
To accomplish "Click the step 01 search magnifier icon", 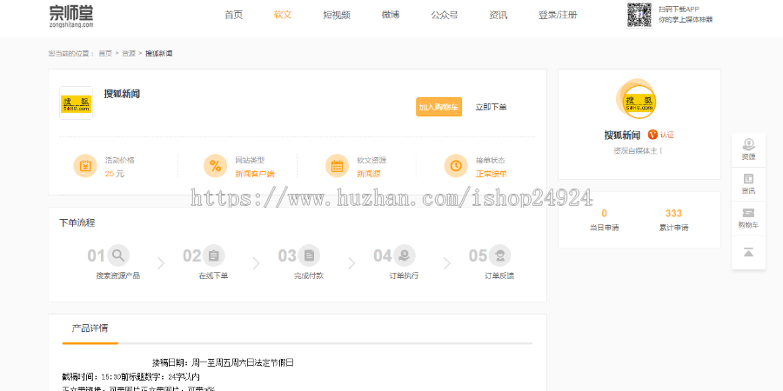I will pyautogui.click(x=118, y=255).
